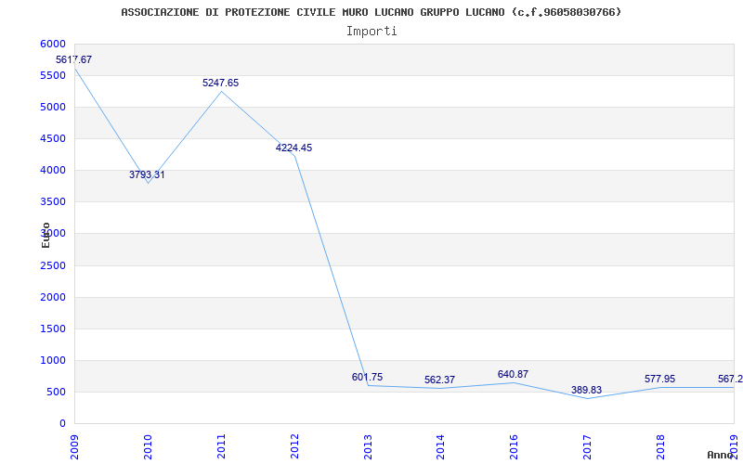The width and height of the screenshot is (743, 464).
Task: Click the data label 389.83
Action: (x=586, y=390)
